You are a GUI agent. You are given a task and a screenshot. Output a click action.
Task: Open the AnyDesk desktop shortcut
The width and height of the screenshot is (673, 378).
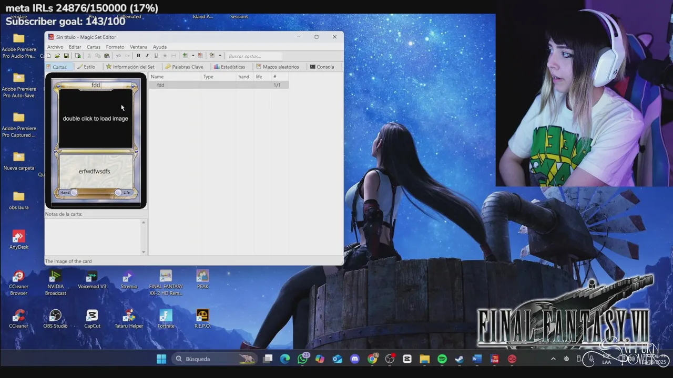[x=19, y=240]
